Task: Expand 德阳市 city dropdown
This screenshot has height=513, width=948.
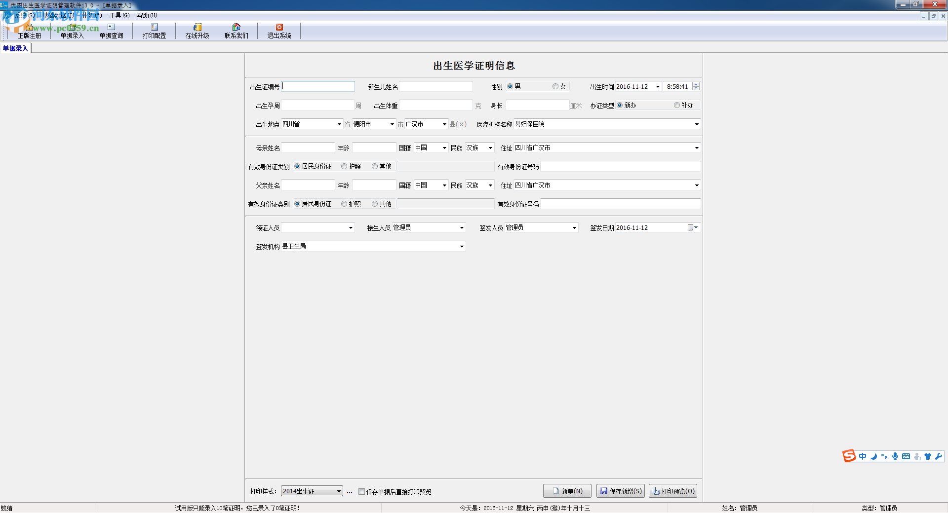Action: tap(392, 124)
